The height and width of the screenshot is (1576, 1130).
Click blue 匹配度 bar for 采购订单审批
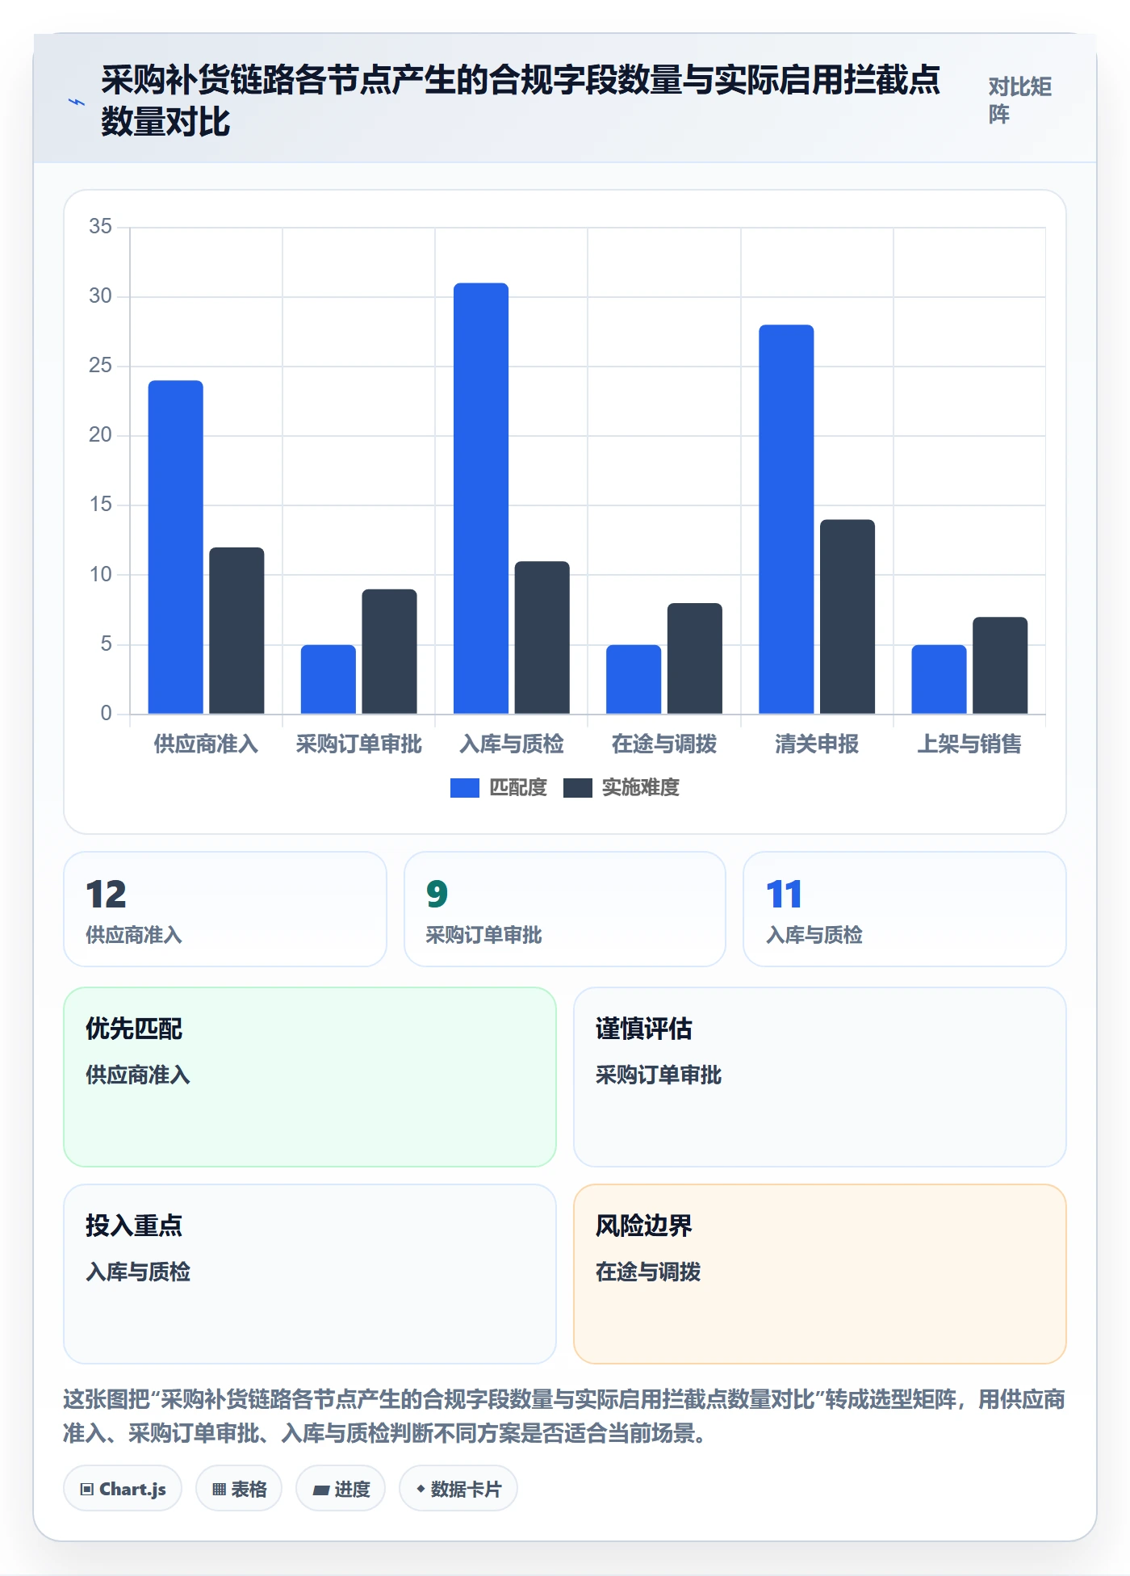click(x=329, y=679)
